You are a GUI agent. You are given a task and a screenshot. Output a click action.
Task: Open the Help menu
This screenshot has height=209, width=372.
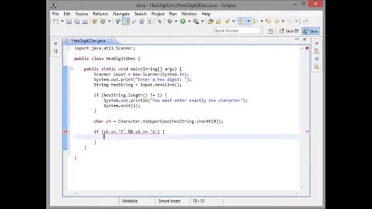pyautogui.click(x=206, y=14)
